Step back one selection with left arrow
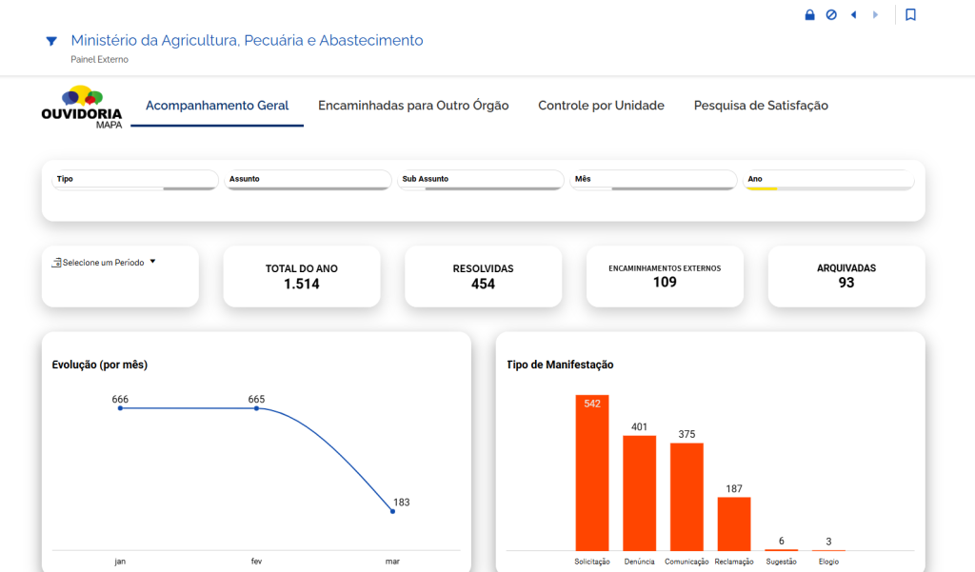Viewport: 975px width, 572px height. click(x=853, y=15)
